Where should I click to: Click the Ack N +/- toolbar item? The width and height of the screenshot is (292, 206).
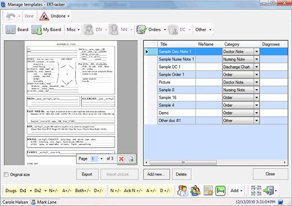[x=133, y=191]
